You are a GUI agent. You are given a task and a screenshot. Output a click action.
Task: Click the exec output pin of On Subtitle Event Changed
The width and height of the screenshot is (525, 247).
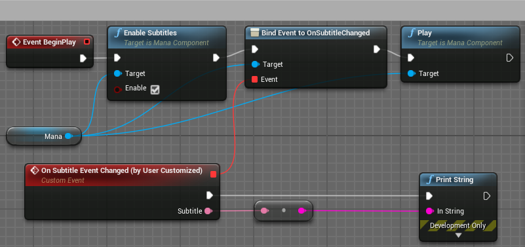[210, 195]
